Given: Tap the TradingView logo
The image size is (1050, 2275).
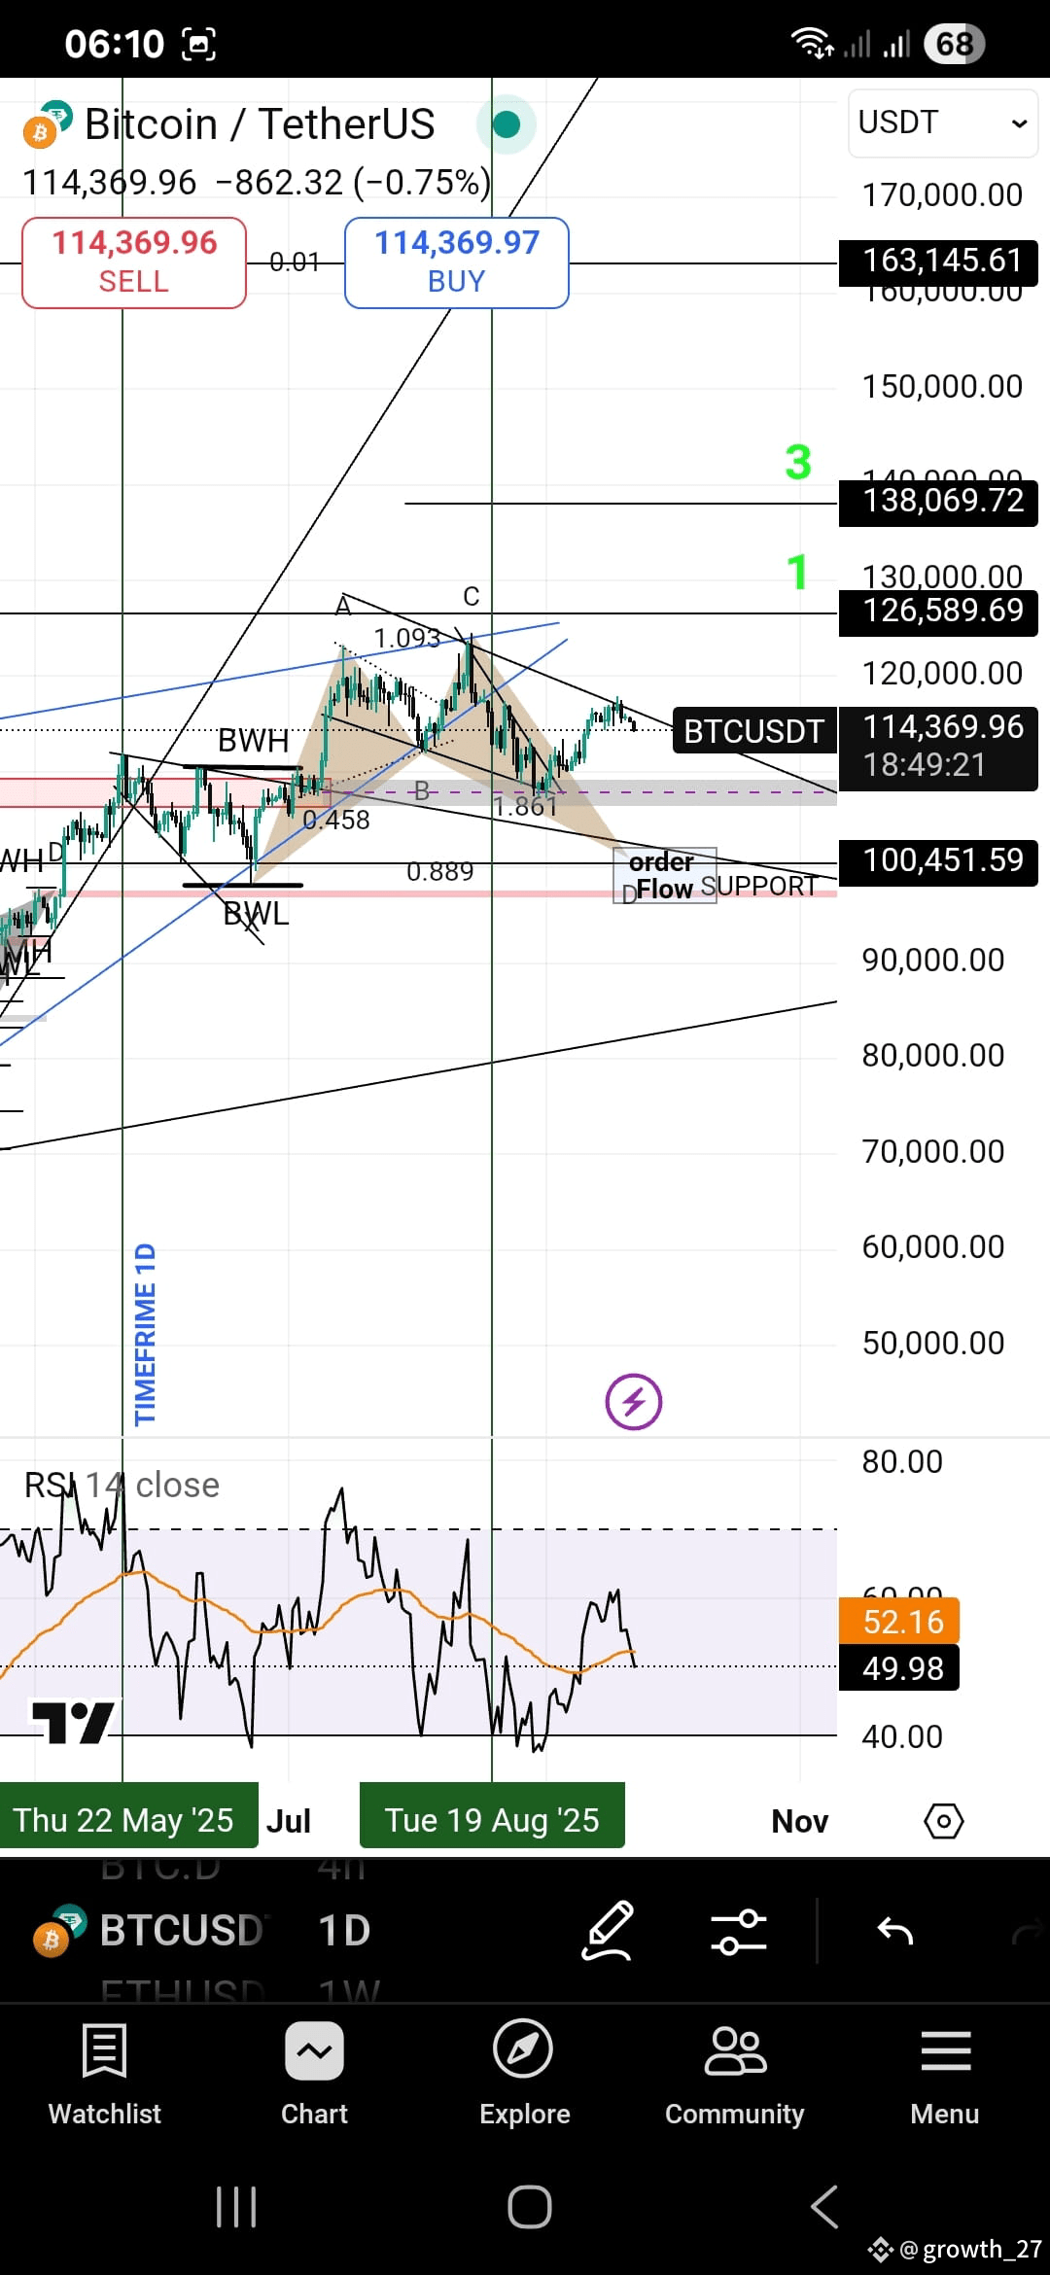Looking at the screenshot, I should (x=71, y=1722).
